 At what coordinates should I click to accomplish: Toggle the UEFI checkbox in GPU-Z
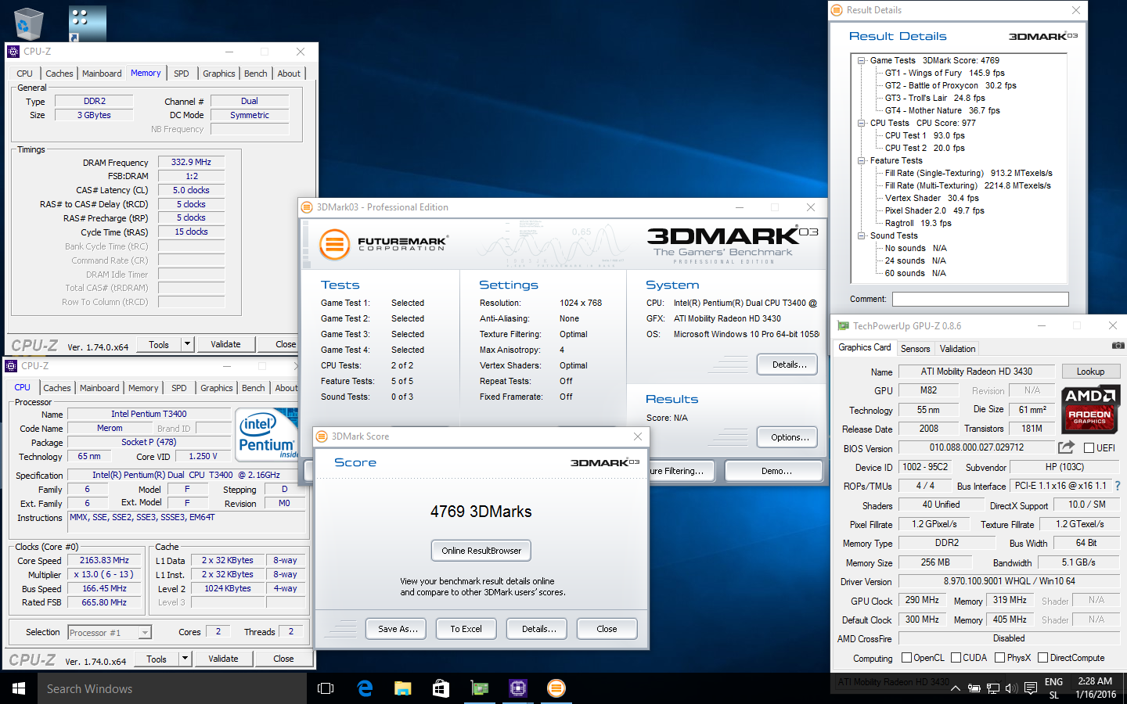[1089, 448]
